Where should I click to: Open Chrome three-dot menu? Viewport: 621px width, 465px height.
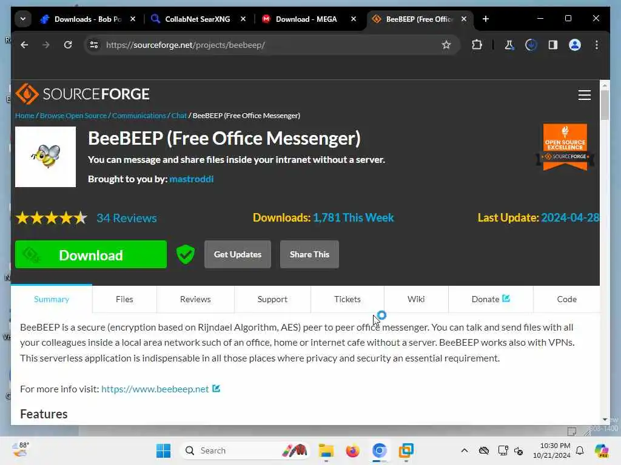pos(597,45)
